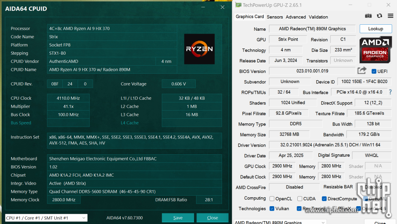
Task: Toggle the Ray Tracing checkbox
Action: 299,209
